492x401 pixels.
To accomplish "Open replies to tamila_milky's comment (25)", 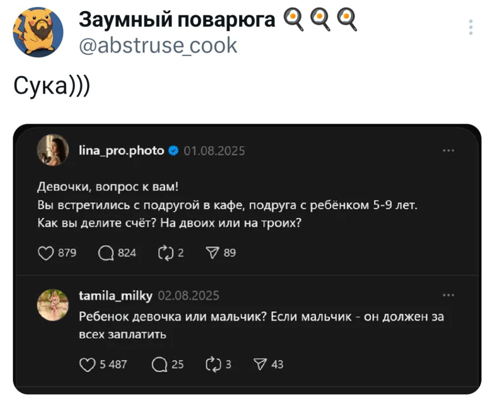I will 159,364.
